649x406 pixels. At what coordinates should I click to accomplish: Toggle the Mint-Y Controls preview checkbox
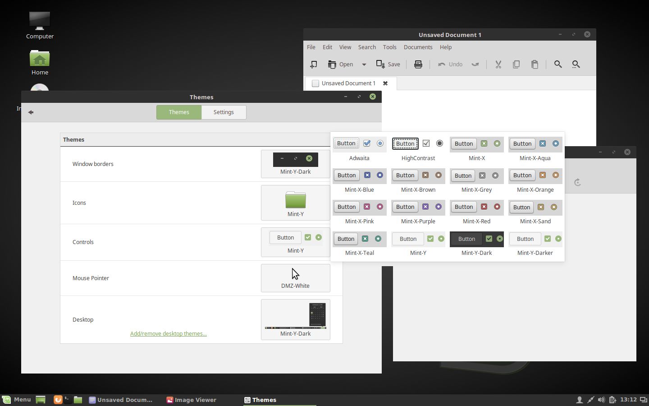(x=308, y=237)
